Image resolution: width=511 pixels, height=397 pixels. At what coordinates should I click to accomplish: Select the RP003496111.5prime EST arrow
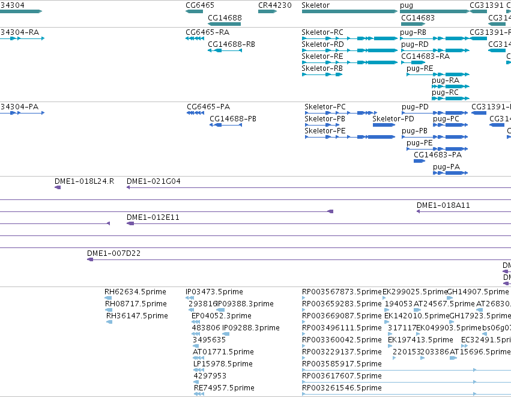(303, 334)
